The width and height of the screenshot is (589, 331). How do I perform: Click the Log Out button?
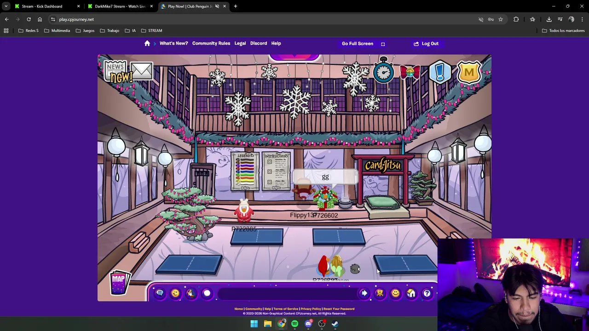coord(426,44)
